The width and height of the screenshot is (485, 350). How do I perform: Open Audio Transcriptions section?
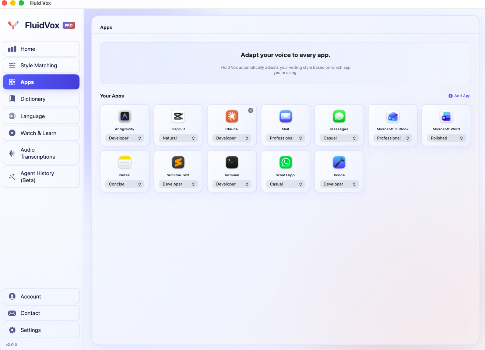tap(41, 153)
